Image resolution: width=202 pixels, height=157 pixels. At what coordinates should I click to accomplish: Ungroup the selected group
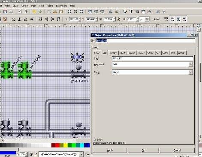(x=117, y=12)
